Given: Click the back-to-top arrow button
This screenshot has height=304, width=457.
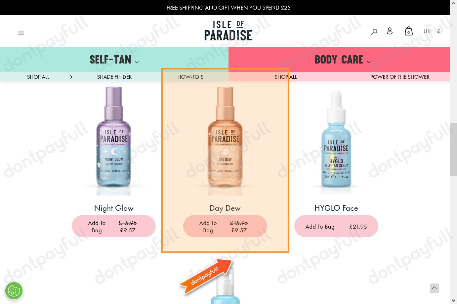Looking at the screenshot, I should point(435,288).
